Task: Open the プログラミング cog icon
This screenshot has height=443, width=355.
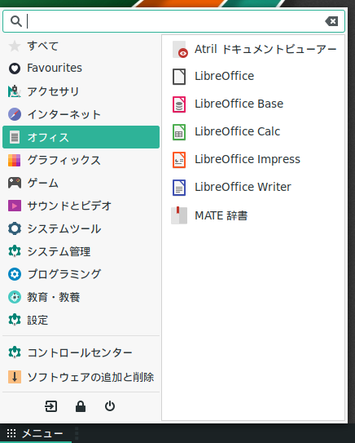Action: click(15, 274)
